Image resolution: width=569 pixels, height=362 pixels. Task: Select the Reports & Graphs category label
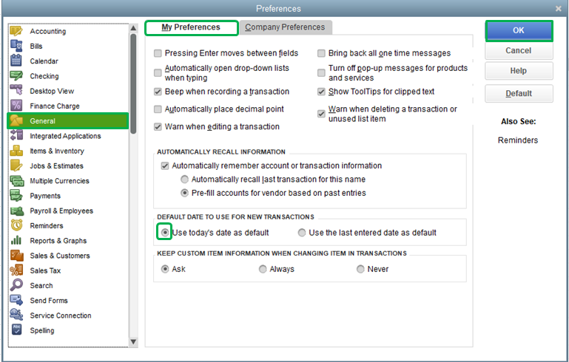point(58,241)
